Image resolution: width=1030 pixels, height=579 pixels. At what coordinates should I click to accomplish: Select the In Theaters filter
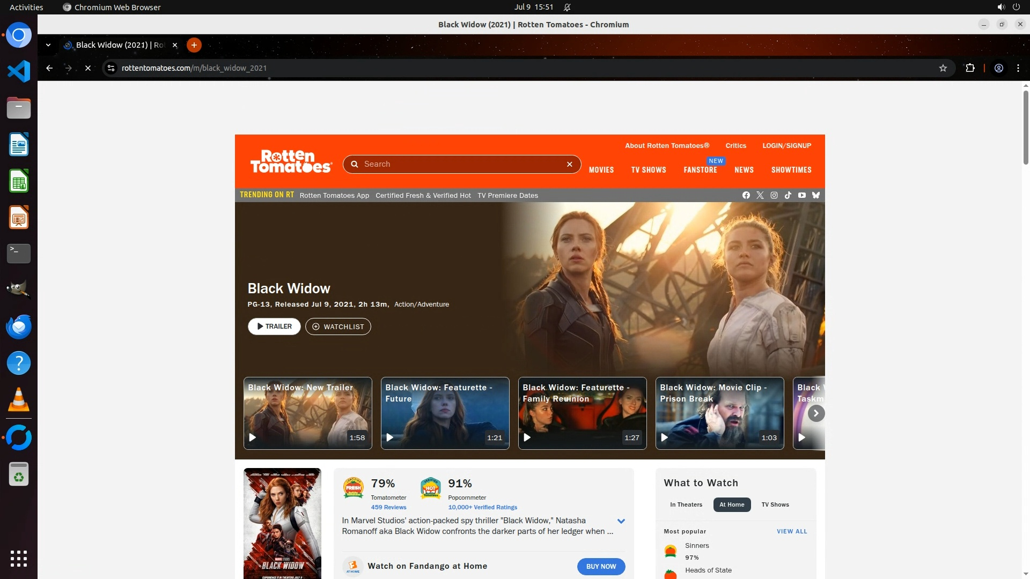686,504
